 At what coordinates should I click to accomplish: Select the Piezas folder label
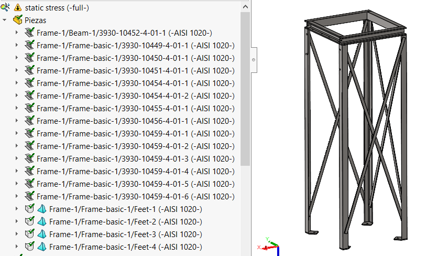(36, 20)
